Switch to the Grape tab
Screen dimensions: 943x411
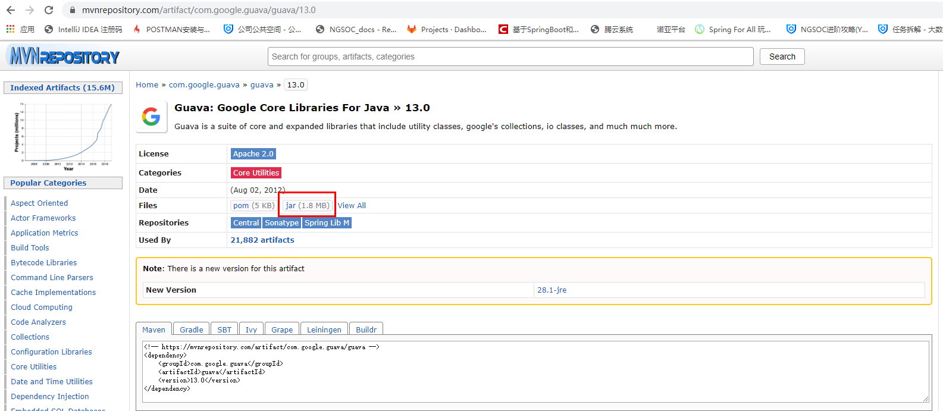tap(282, 330)
